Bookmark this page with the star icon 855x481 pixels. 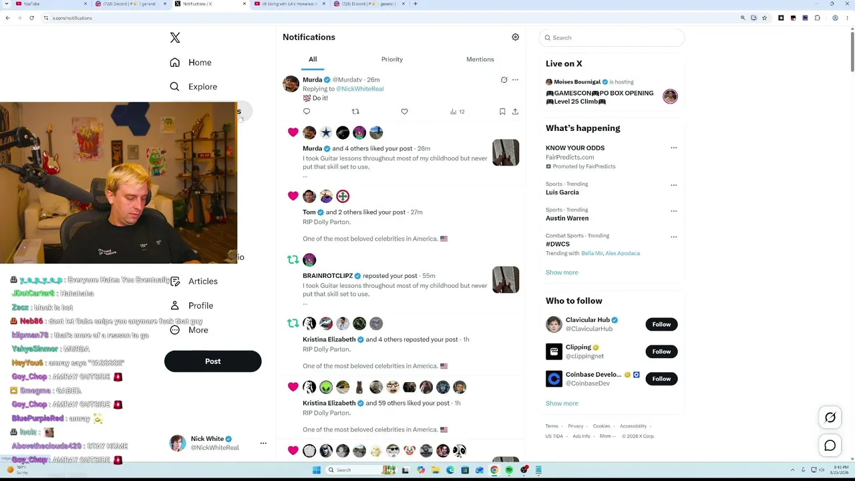[764, 18]
